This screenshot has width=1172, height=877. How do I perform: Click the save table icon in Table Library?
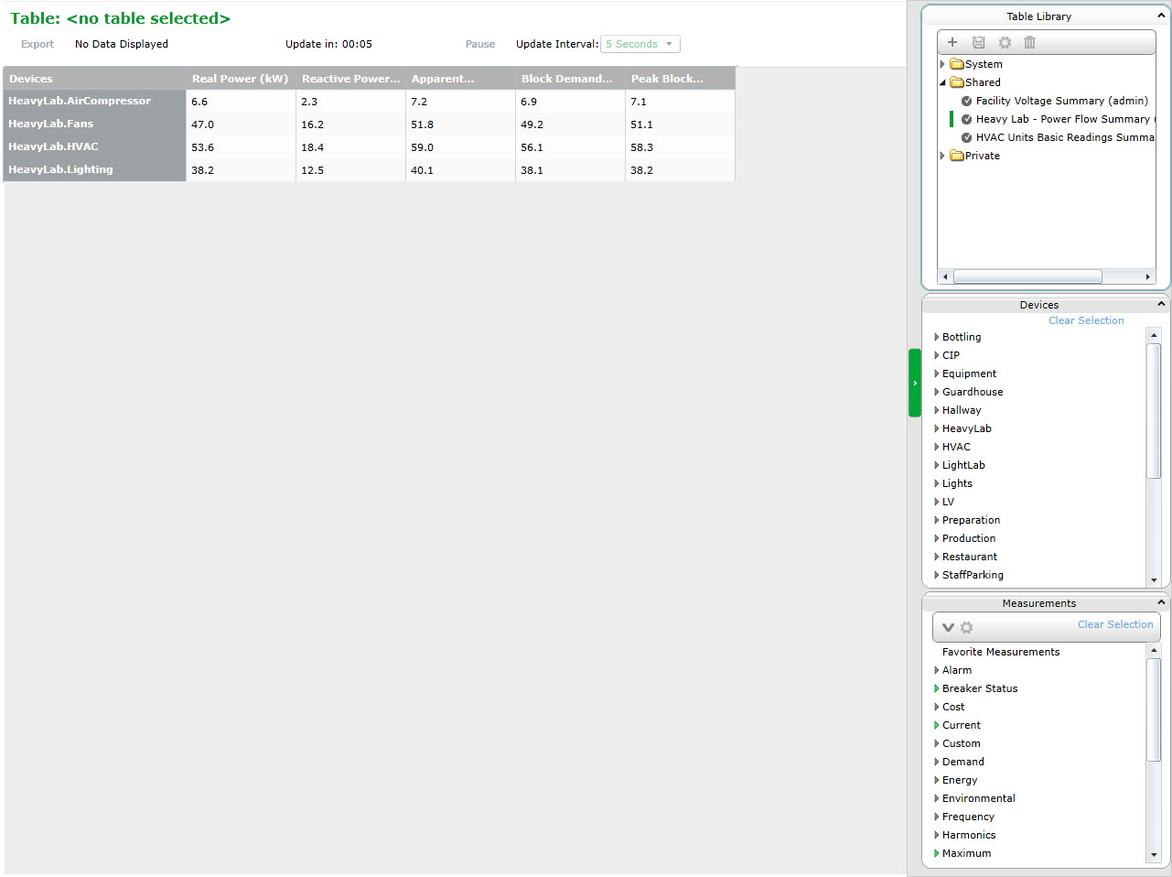tap(978, 41)
